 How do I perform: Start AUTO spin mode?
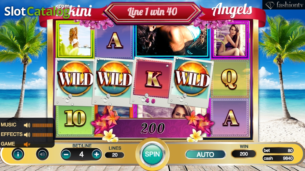click(x=205, y=154)
